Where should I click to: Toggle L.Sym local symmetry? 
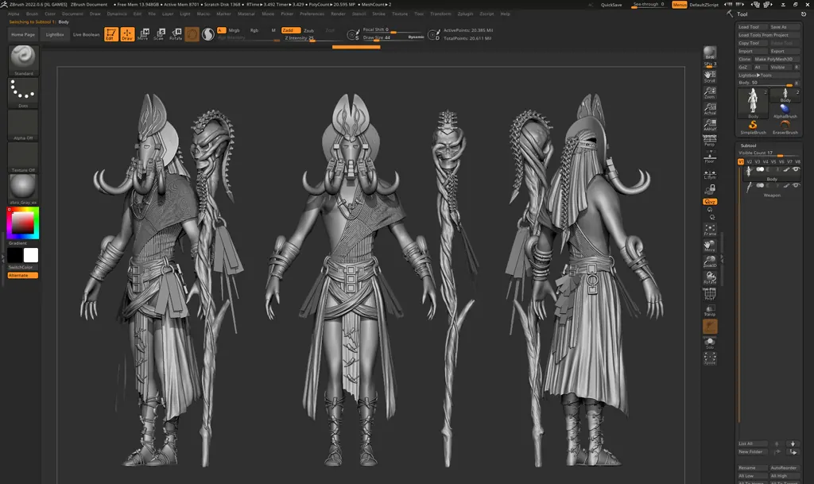[x=710, y=174]
